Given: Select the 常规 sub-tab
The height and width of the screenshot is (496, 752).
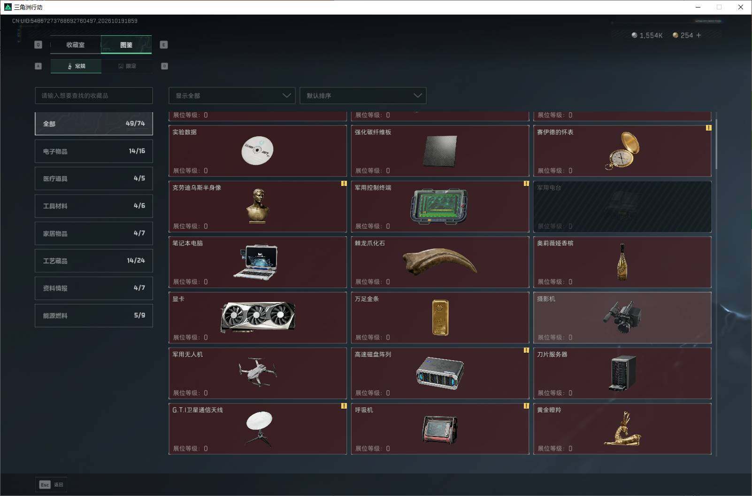Looking at the screenshot, I should tap(76, 66).
